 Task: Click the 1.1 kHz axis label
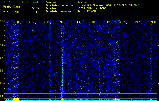tap(2, 33)
